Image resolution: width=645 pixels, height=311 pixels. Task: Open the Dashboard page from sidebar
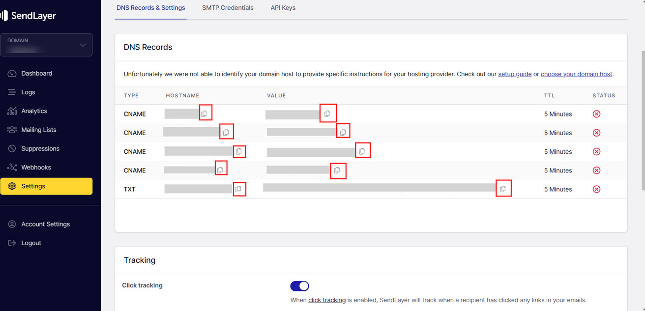[46, 73]
